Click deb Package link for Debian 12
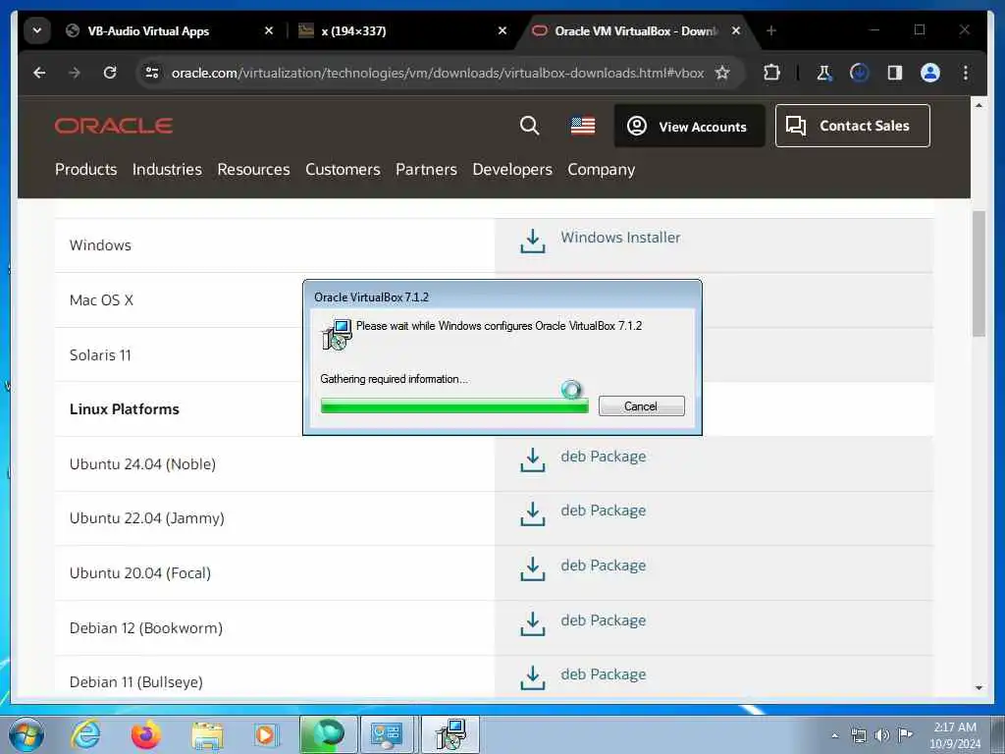Image resolution: width=1005 pixels, height=754 pixels. (604, 620)
